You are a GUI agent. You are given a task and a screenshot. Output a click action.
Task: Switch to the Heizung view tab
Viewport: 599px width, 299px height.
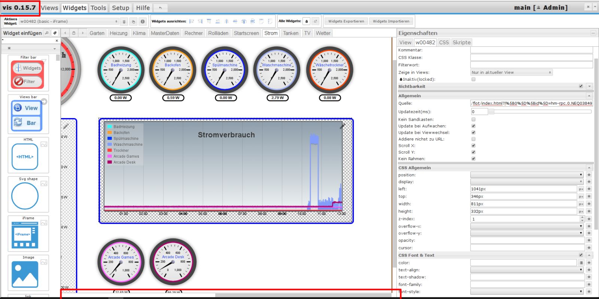tap(119, 33)
